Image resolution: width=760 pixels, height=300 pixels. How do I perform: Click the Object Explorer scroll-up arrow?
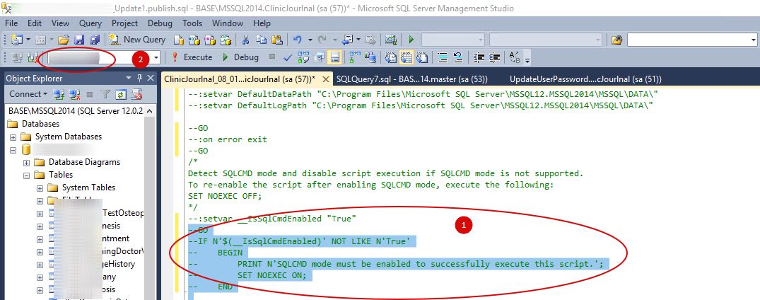coord(150,111)
